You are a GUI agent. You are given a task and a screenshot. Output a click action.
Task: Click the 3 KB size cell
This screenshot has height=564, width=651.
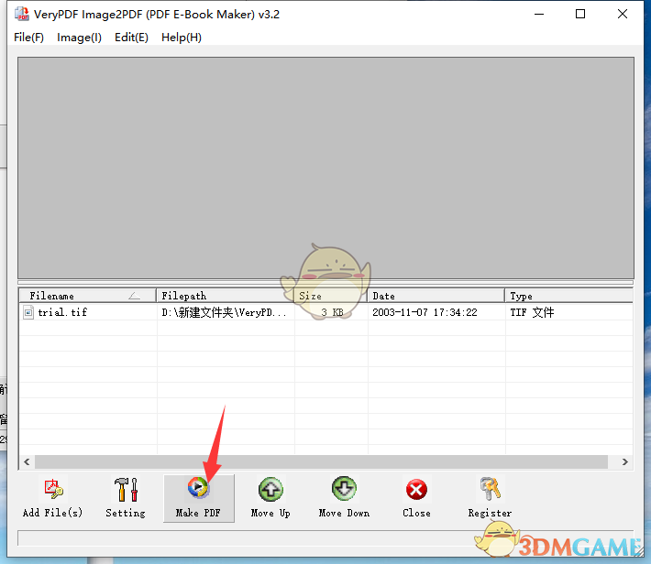click(332, 312)
